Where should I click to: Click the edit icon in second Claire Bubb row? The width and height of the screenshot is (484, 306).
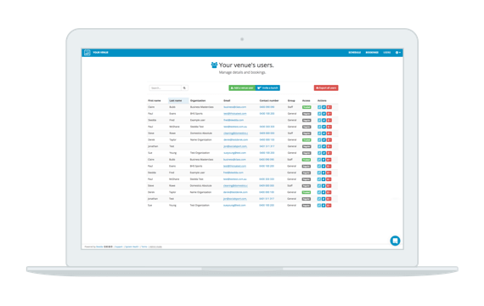click(x=319, y=160)
